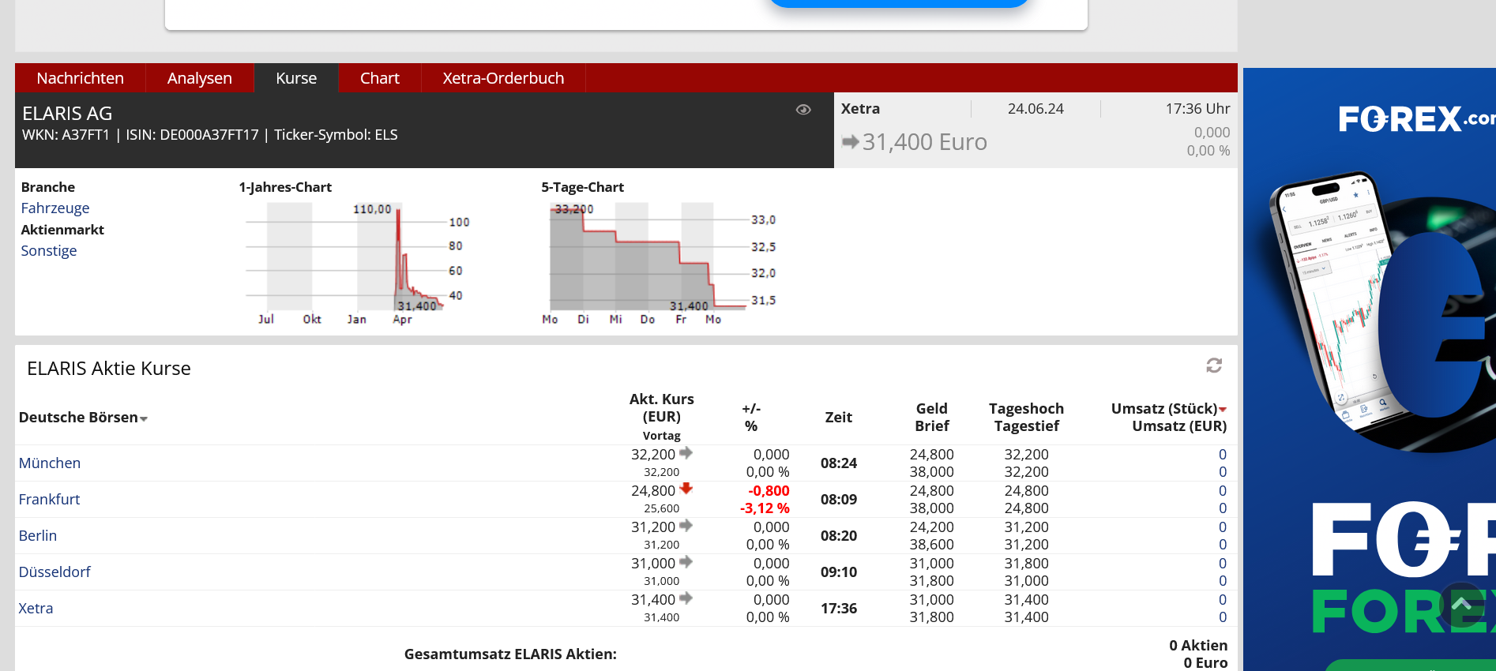Open the Nachrichten tab

point(80,78)
